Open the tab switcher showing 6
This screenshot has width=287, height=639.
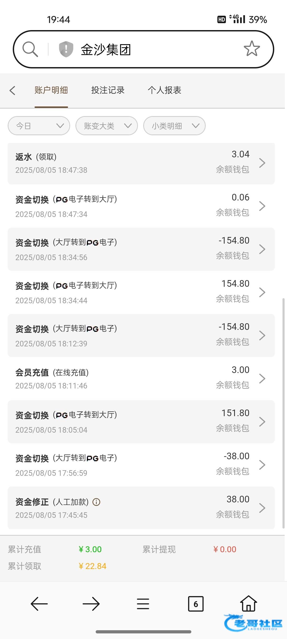[196, 604]
